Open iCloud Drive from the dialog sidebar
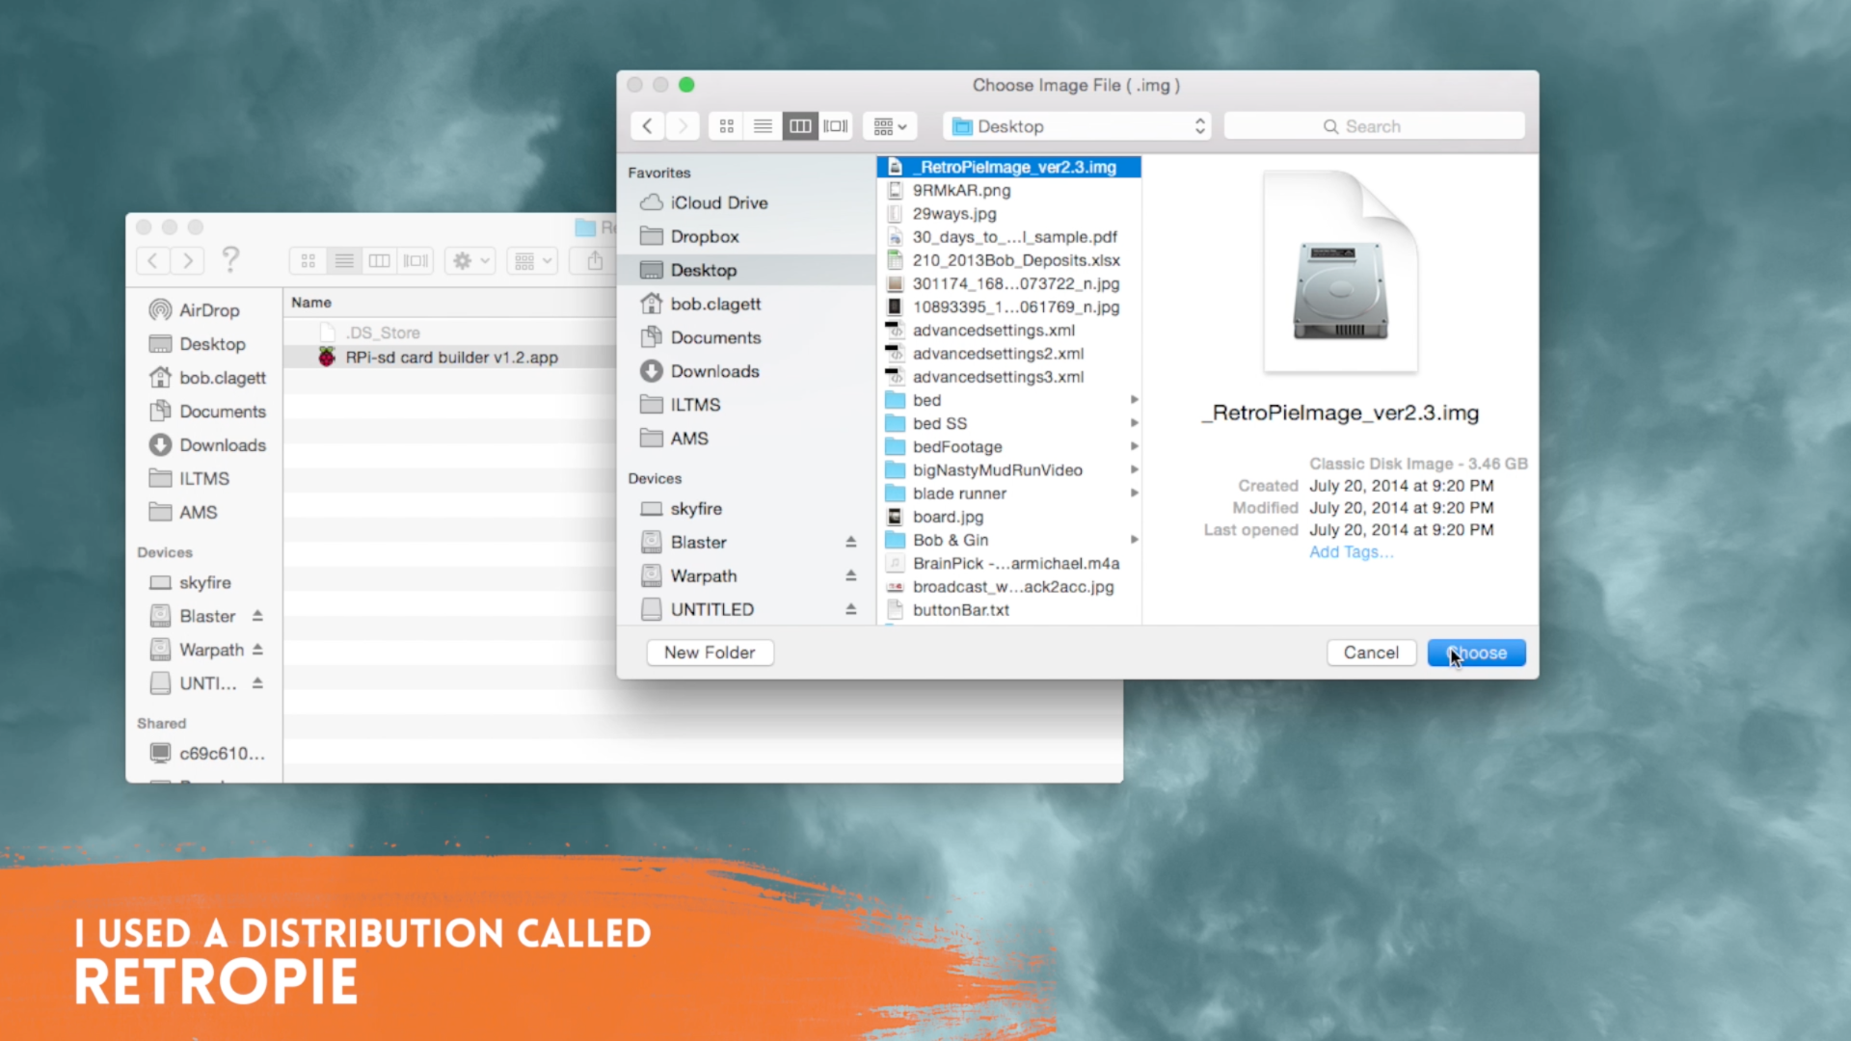This screenshot has height=1041, width=1851. coord(718,202)
